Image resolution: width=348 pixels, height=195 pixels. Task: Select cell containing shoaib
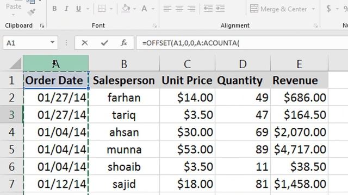[x=124, y=166]
